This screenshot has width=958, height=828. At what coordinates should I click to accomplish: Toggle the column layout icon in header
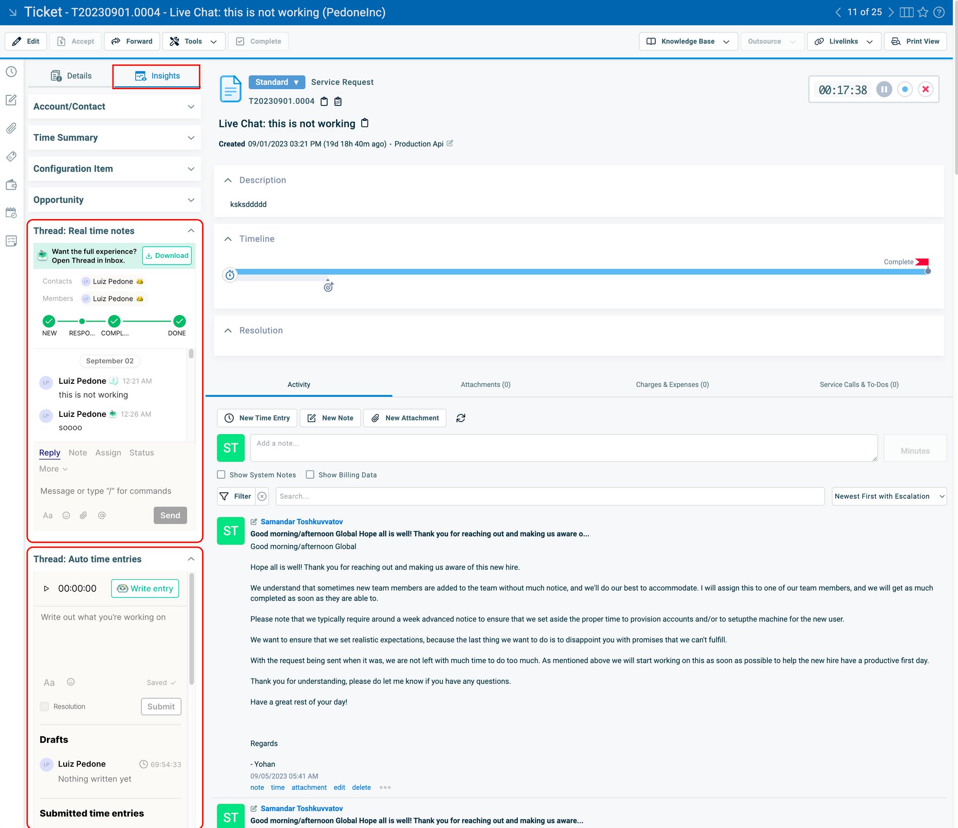(906, 12)
